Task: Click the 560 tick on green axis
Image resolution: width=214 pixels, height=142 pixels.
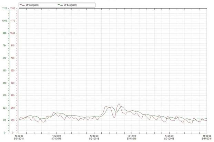Action: click(5, 70)
